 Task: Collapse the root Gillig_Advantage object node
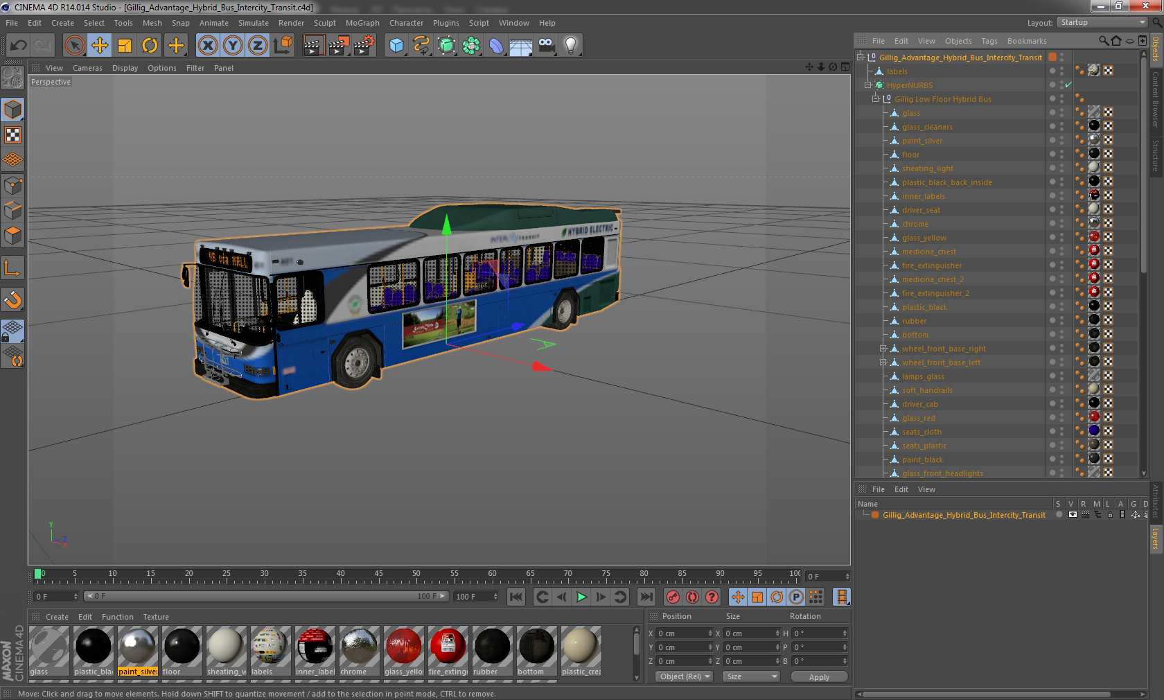click(861, 58)
